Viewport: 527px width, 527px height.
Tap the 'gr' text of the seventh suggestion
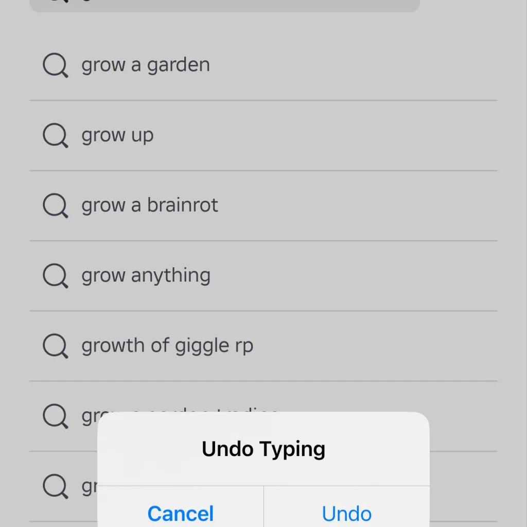click(x=89, y=486)
